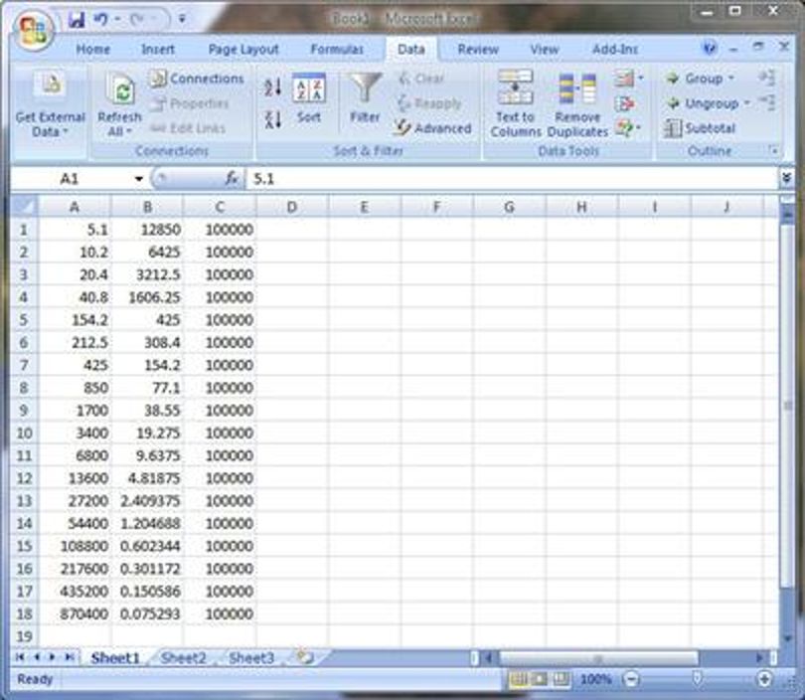Switch to Page Layout view in status bar
Screen dimensions: 805x700
539,679
